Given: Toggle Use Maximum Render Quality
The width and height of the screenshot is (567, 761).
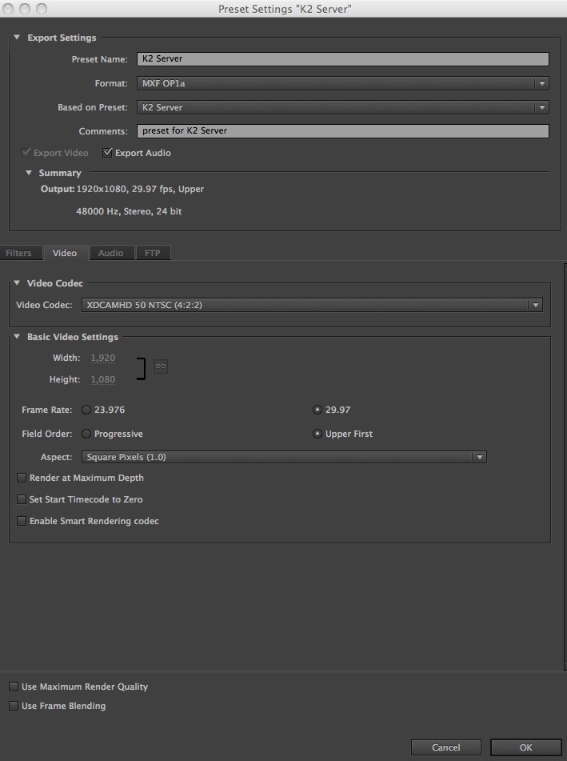Looking at the screenshot, I should 14,687.
